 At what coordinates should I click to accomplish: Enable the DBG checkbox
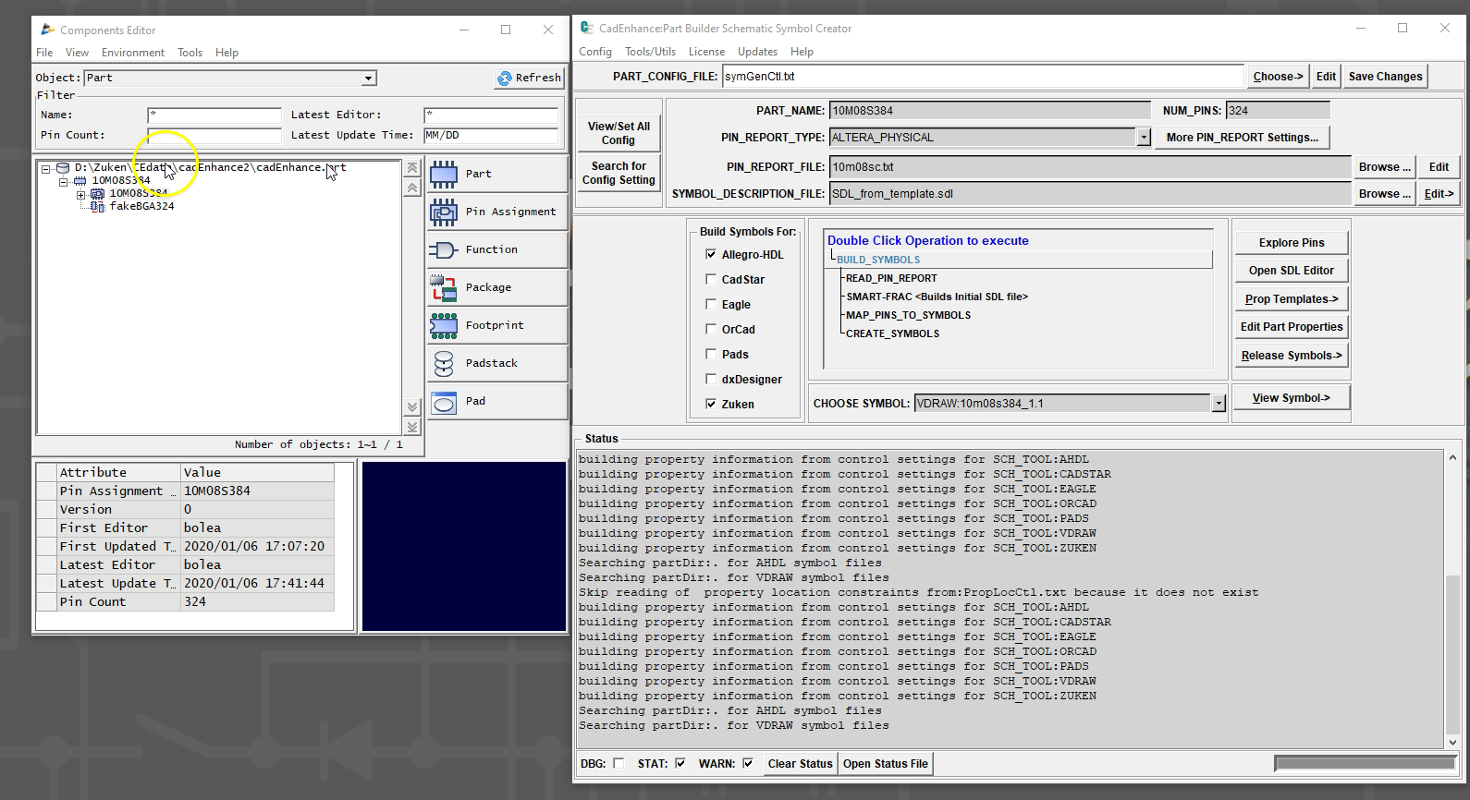pyautogui.click(x=619, y=763)
